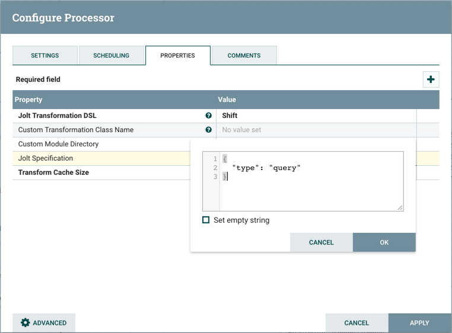The image size is (452, 333).
Task: Enable the Set empty string checkbox
Action: click(206, 220)
